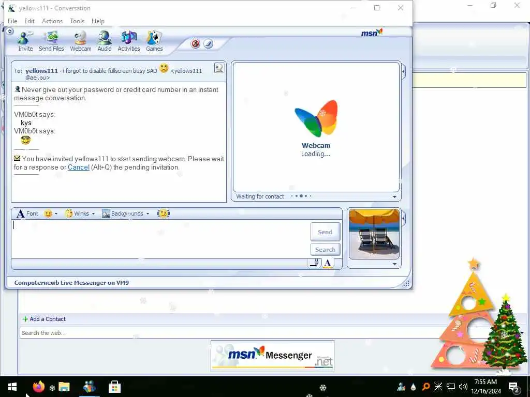Open Send Files from the toolbar
Image resolution: width=530 pixels, height=397 pixels.
click(x=51, y=41)
